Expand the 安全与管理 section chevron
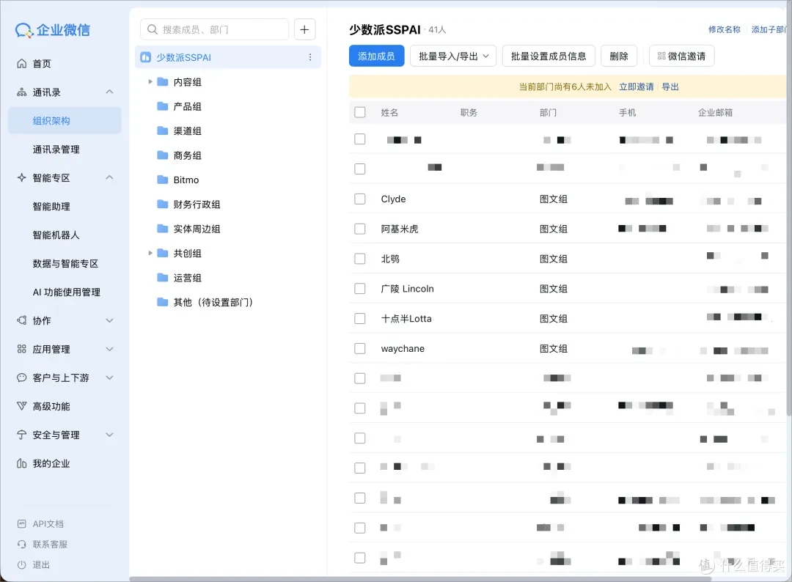792x582 pixels. 109,435
